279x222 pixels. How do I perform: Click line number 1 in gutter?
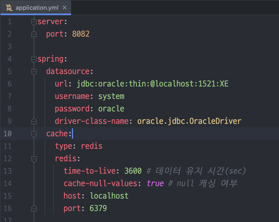pyautogui.click(x=9, y=22)
